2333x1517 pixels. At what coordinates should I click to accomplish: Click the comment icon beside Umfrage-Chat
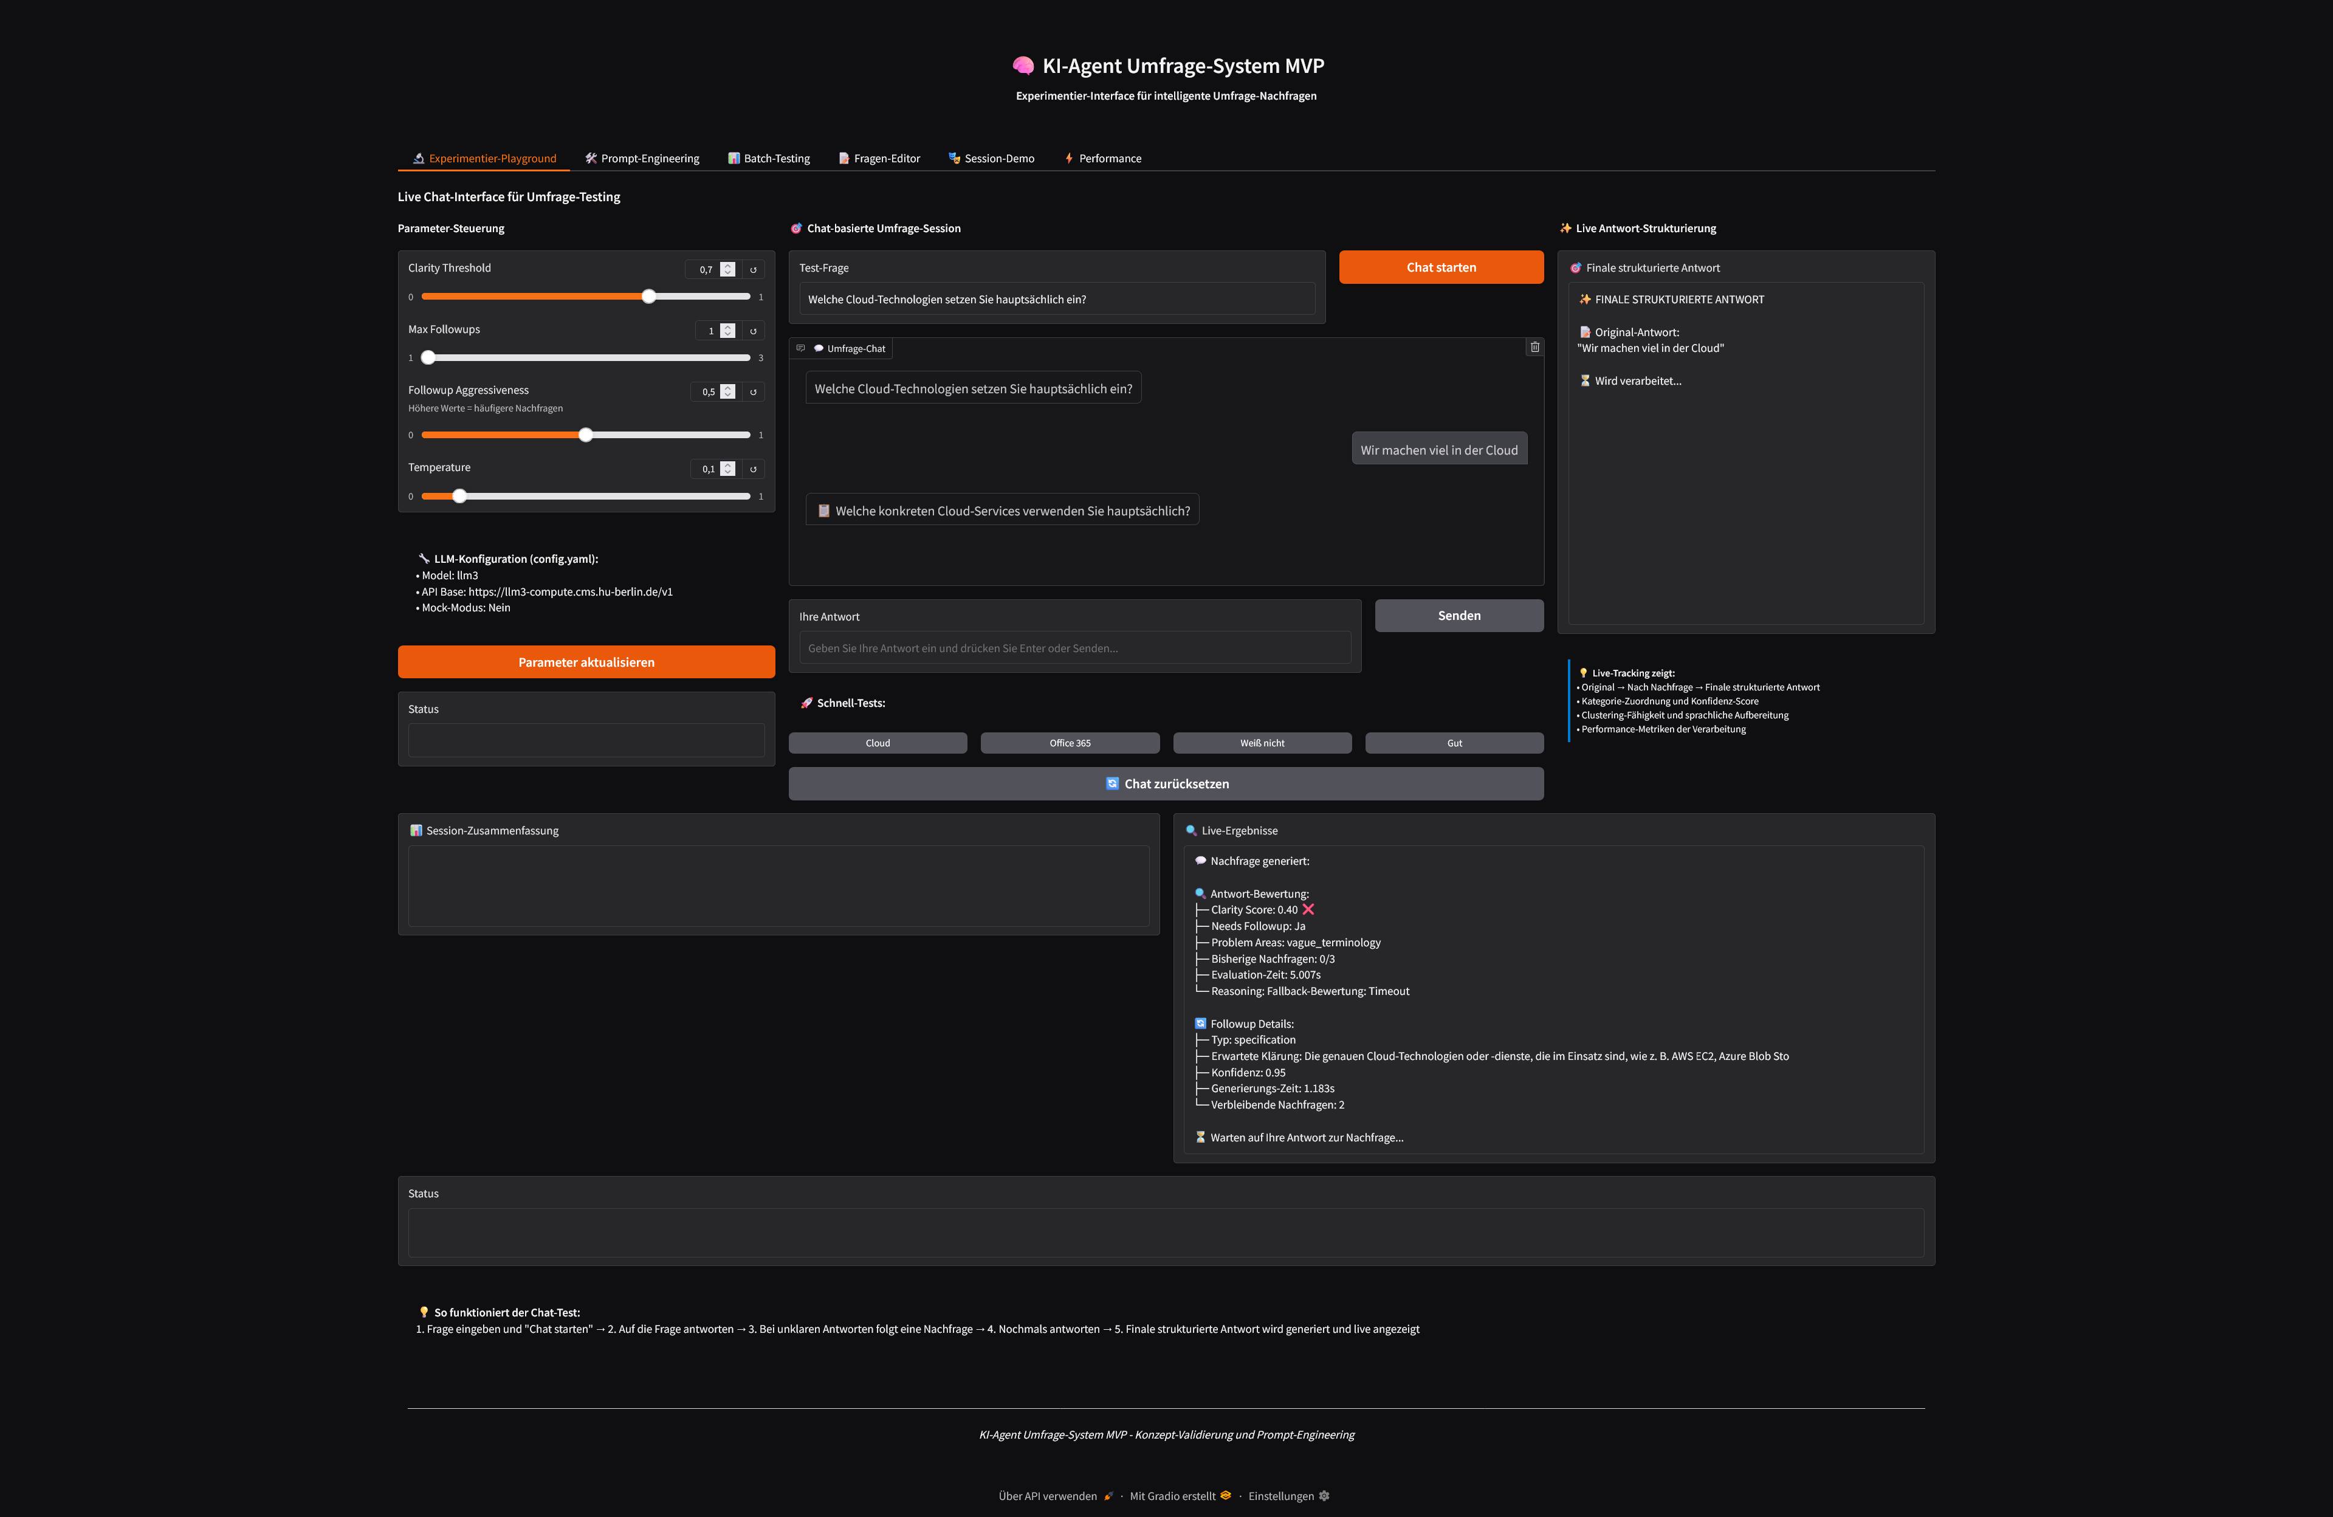pyautogui.click(x=802, y=347)
